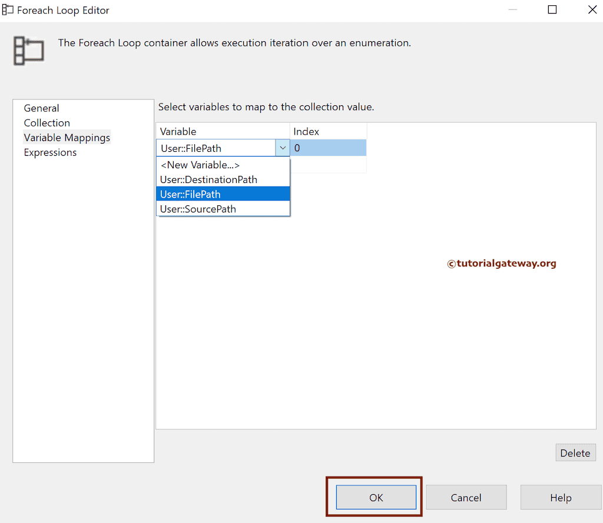
Task: Click the Cancel button
Action: pyautogui.click(x=466, y=497)
